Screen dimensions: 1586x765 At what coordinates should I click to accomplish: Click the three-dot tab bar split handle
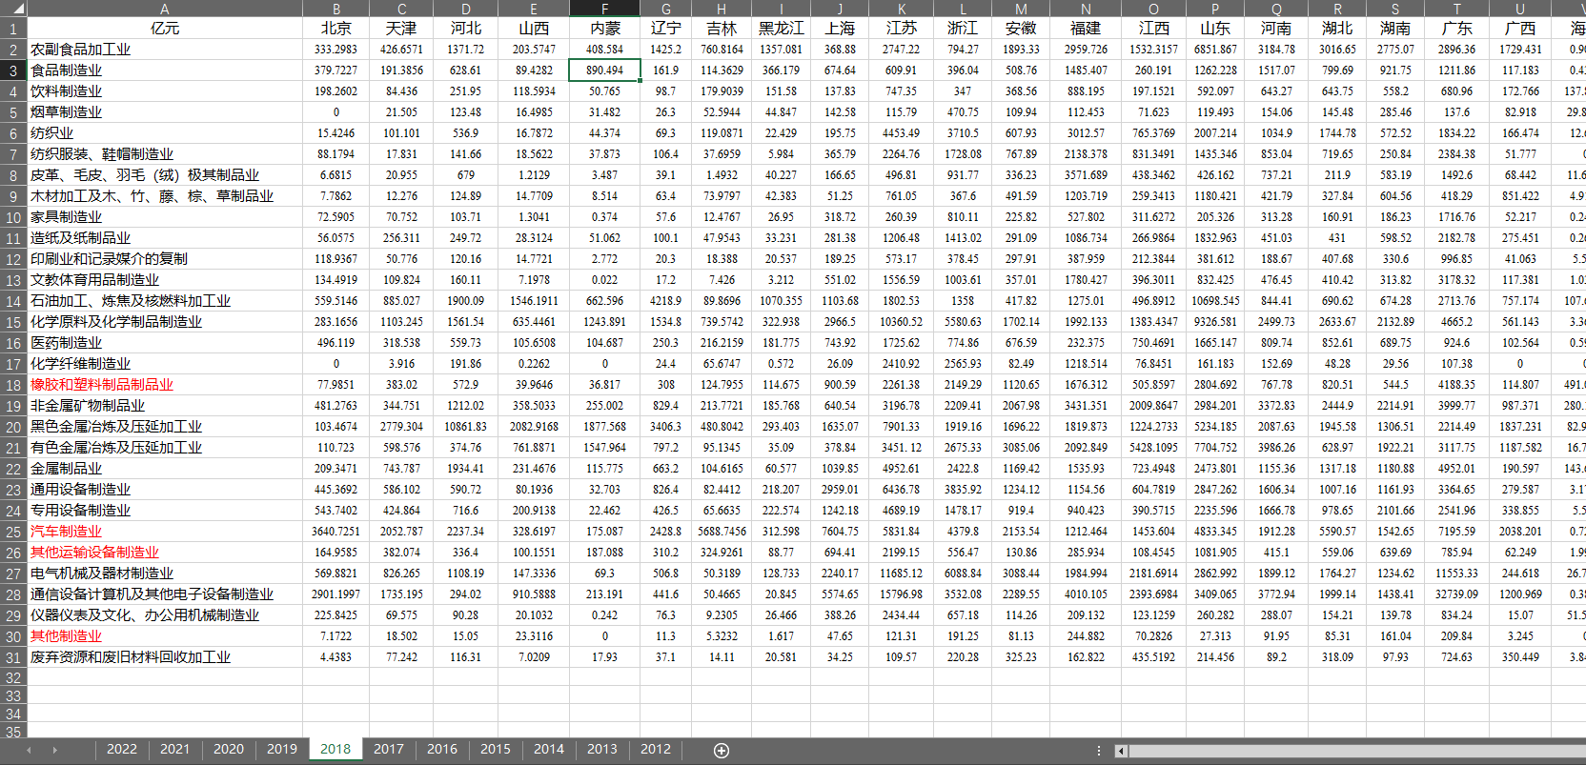tap(1099, 751)
